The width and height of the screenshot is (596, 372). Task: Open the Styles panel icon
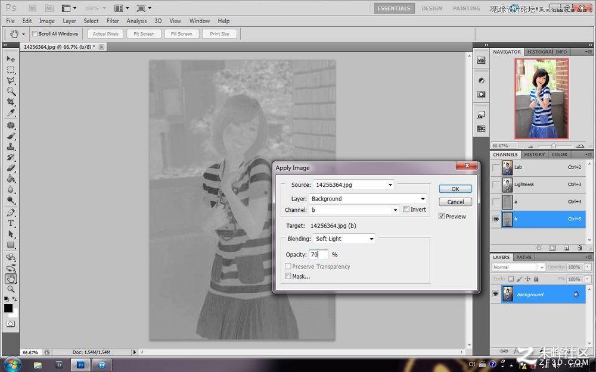481,115
